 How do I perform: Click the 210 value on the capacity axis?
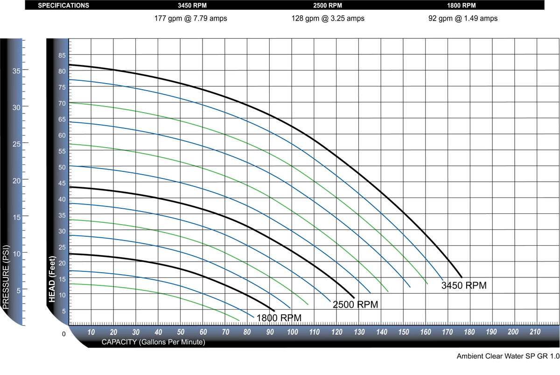(535, 332)
